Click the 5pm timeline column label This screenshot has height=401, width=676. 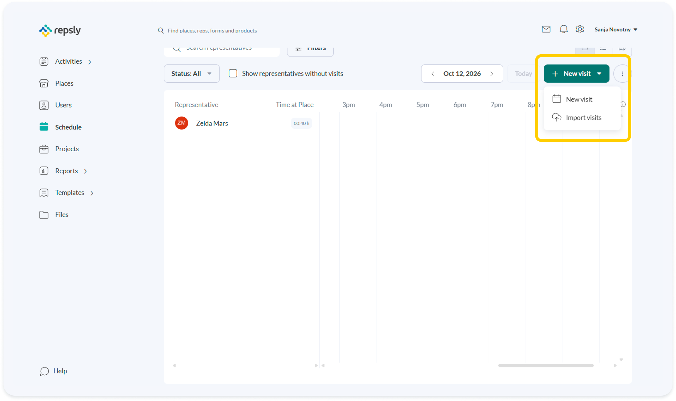pyautogui.click(x=422, y=105)
